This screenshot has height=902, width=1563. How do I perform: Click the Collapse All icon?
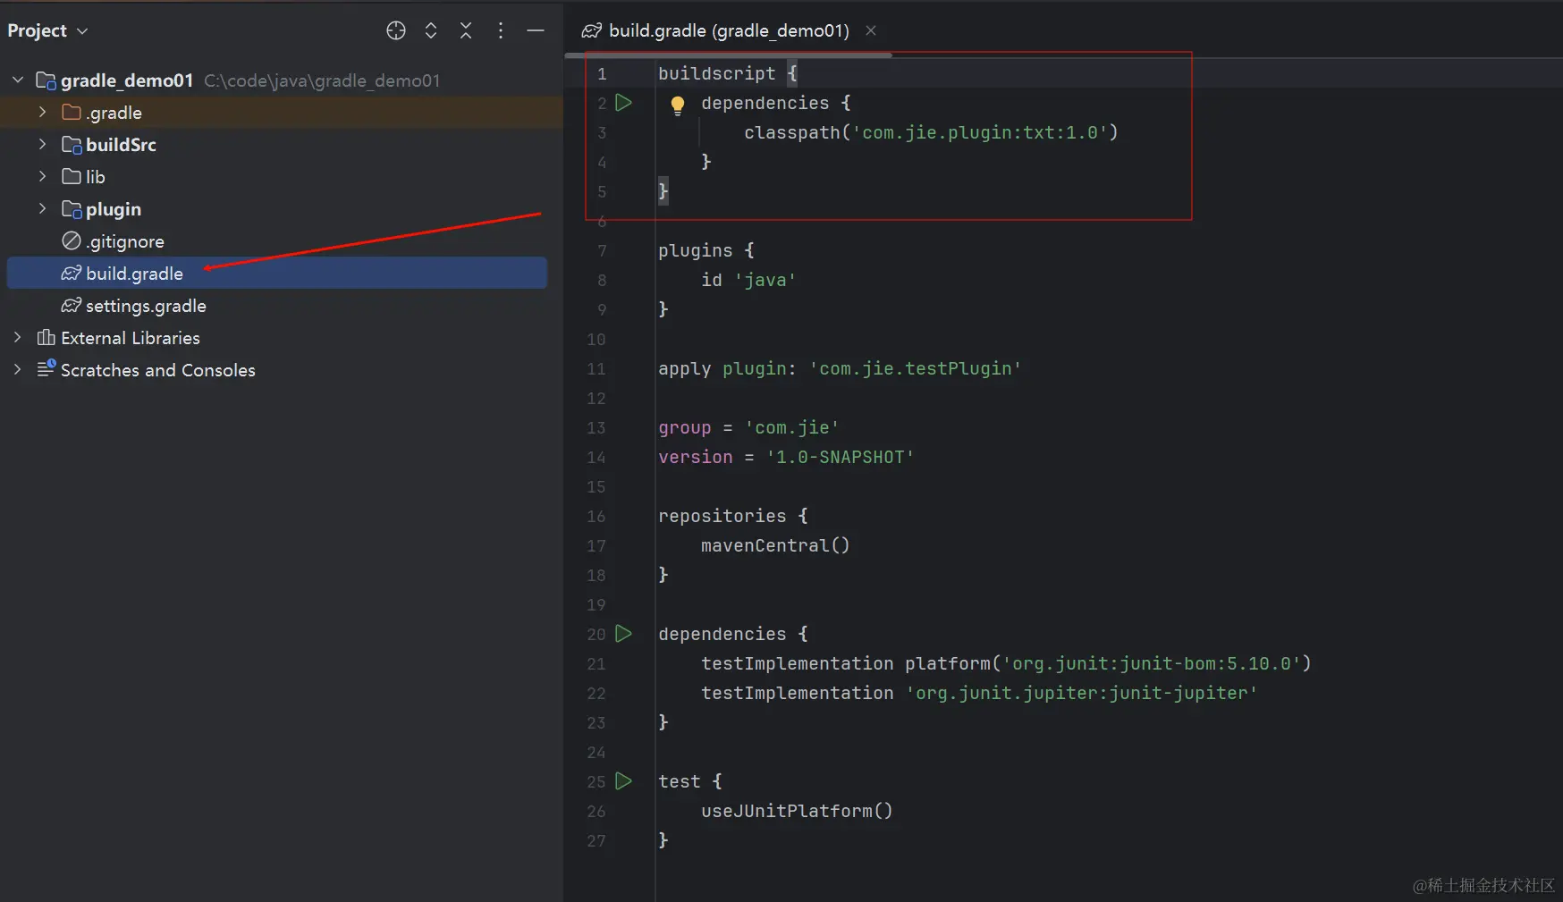(466, 30)
